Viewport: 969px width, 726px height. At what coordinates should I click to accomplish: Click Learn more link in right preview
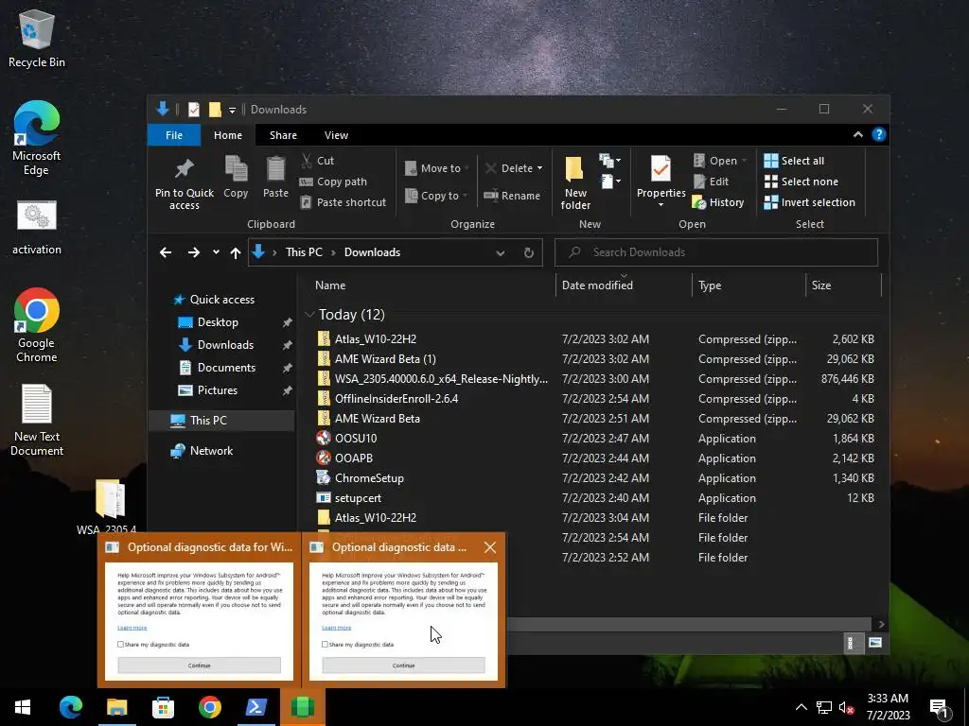coord(337,628)
